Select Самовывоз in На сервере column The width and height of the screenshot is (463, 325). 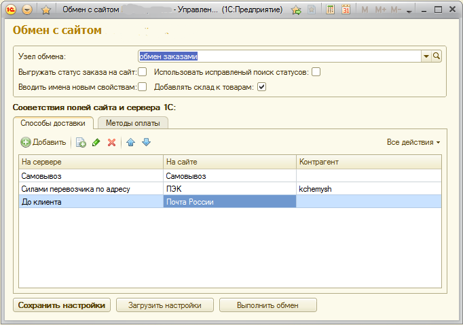pyautogui.click(x=91, y=176)
